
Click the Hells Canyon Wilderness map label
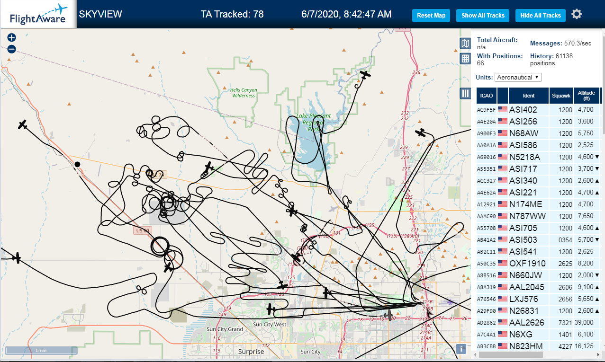243,93
